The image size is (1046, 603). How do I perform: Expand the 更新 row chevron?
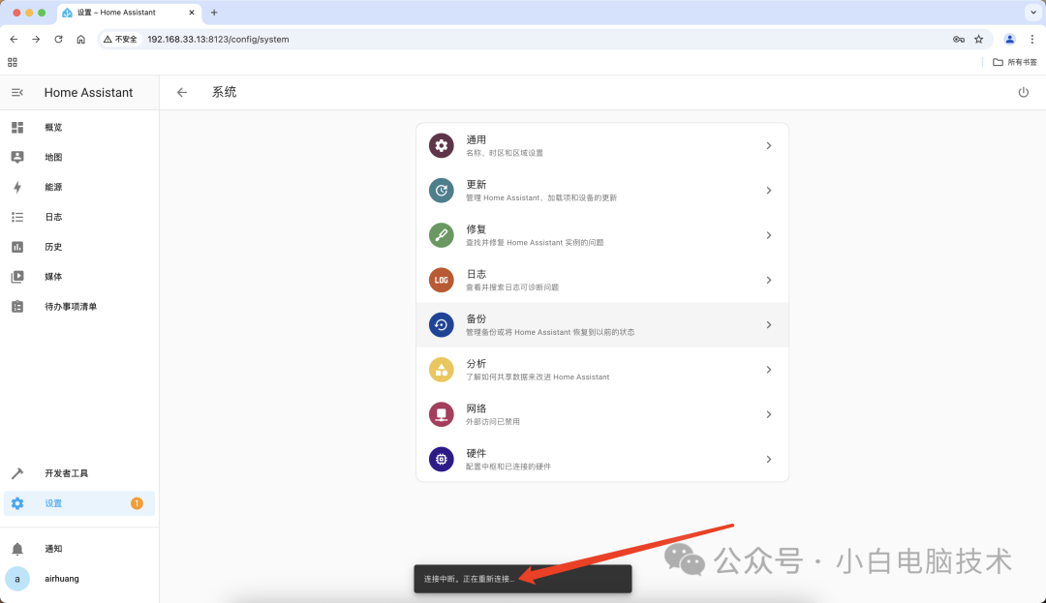click(x=768, y=191)
